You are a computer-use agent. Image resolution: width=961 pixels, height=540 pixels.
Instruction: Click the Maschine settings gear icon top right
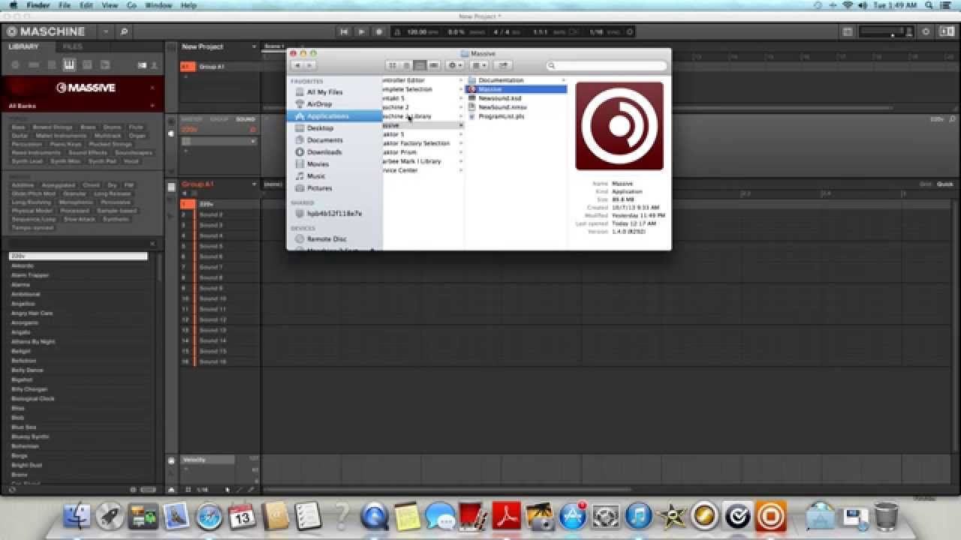(926, 31)
